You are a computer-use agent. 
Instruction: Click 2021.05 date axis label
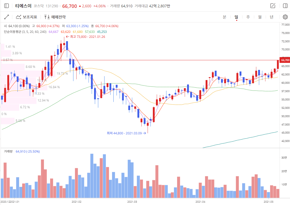click(x=269, y=202)
